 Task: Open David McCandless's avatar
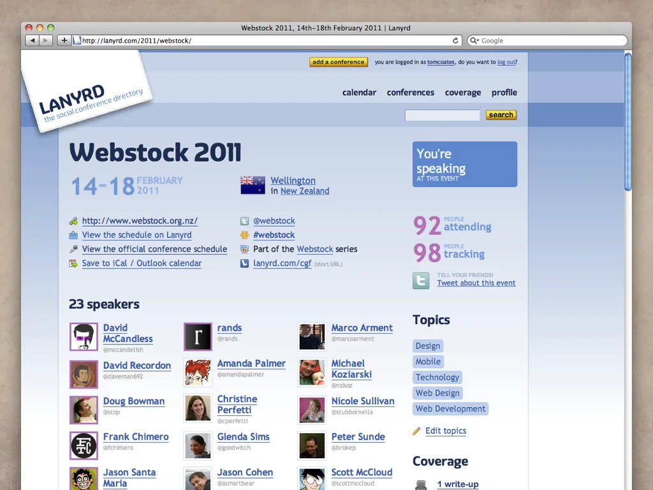84,337
